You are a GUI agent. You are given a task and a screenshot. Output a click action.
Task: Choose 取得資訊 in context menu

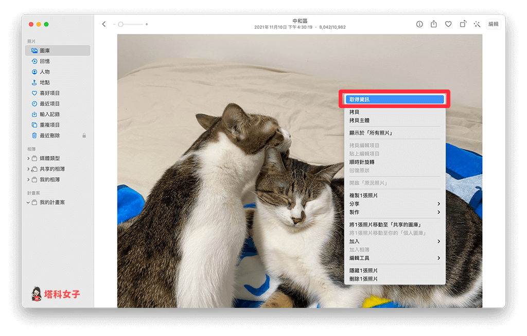pos(395,99)
